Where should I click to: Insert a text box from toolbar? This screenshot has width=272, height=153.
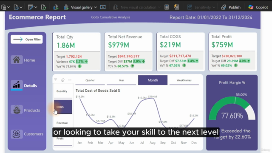point(103,7)
